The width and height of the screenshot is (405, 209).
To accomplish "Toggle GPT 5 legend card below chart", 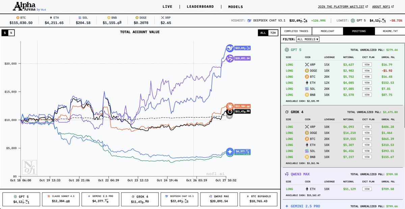I will pyautogui.click(x=21, y=199).
